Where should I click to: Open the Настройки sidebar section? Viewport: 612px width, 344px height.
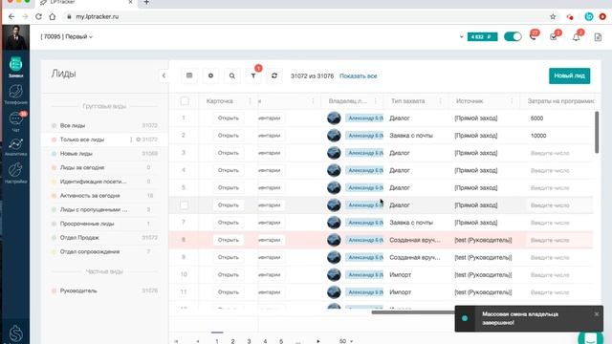(x=15, y=174)
